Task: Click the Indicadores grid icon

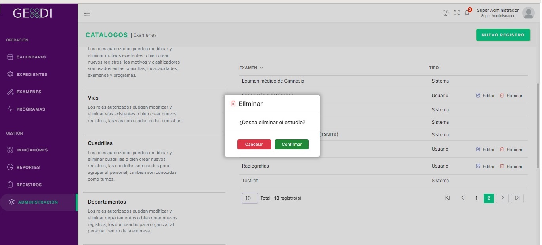Action: 10,150
